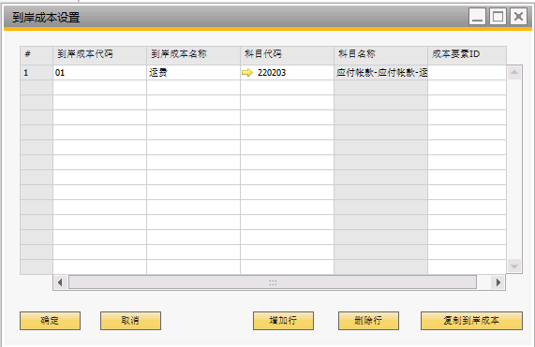Select the 到岸成本名称 column header

tap(193, 55)
